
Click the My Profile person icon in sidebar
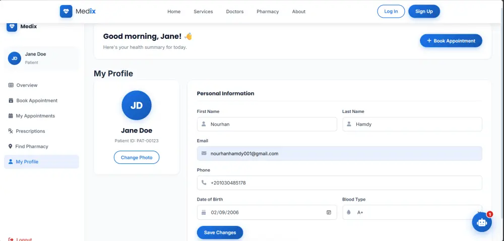coord(11,162)
